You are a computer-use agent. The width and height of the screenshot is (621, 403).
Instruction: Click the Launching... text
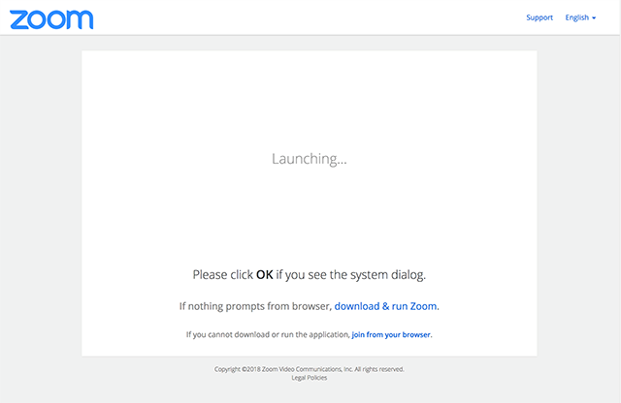310,159
